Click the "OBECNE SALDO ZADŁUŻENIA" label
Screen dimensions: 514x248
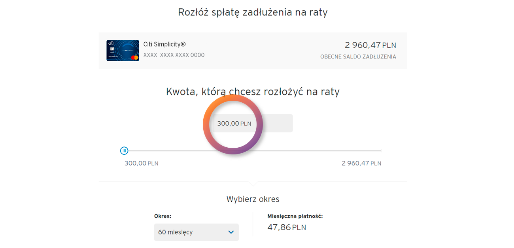(x=358, y=57)
